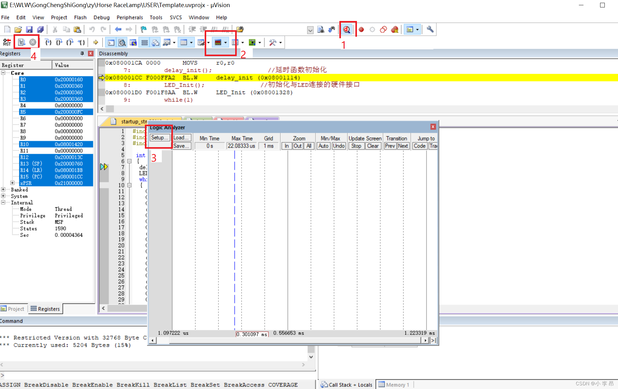Click the Run program icon

tap(22, 42)
